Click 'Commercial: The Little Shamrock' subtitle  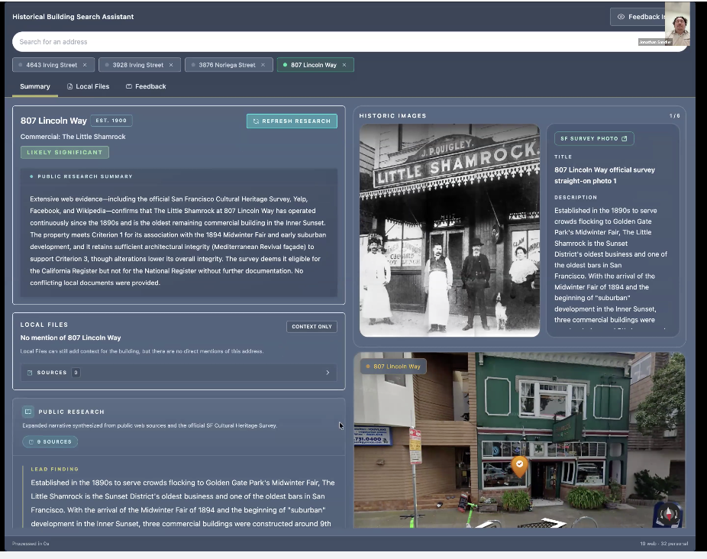[x=73, y=137]
